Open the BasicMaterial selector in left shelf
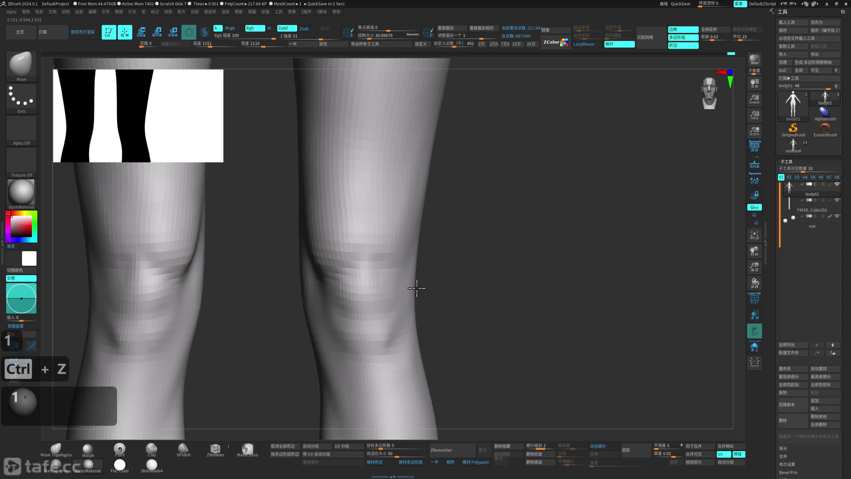Screen dimensions: 851x479 pos(21,195)
